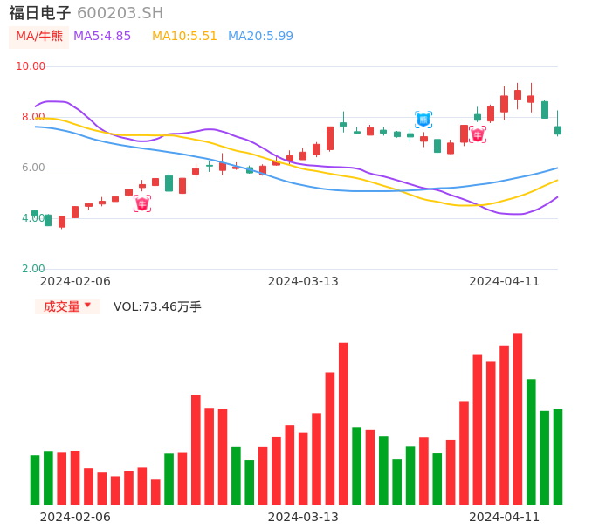The image size is (599, 529).
Task: Open the 成交量 indicator dropdown
Action: click(x=67, y=306)
